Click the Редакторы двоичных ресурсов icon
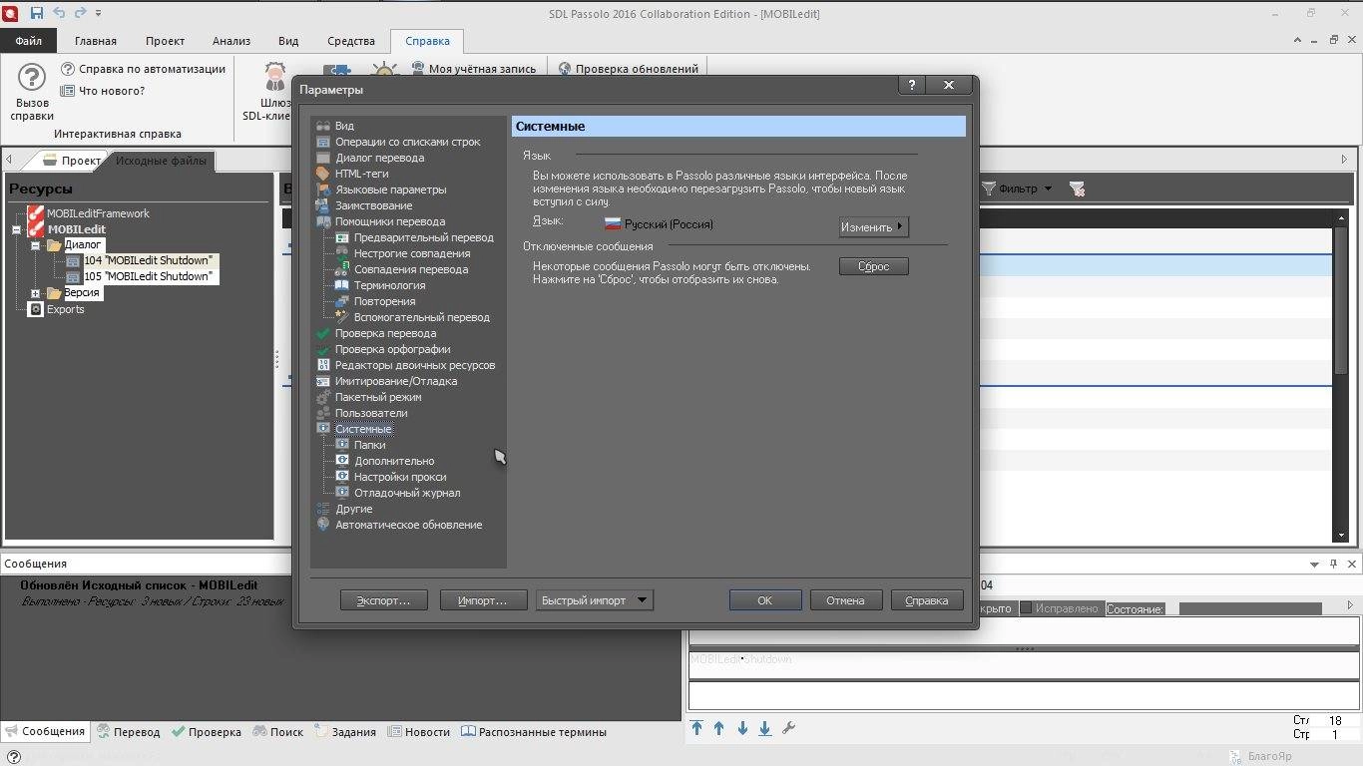The image size is (1363, 766). 323,365
